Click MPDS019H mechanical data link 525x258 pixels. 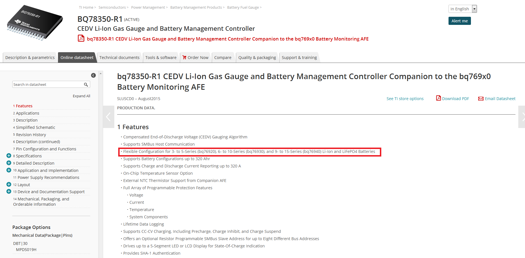(x=26, y=250)
